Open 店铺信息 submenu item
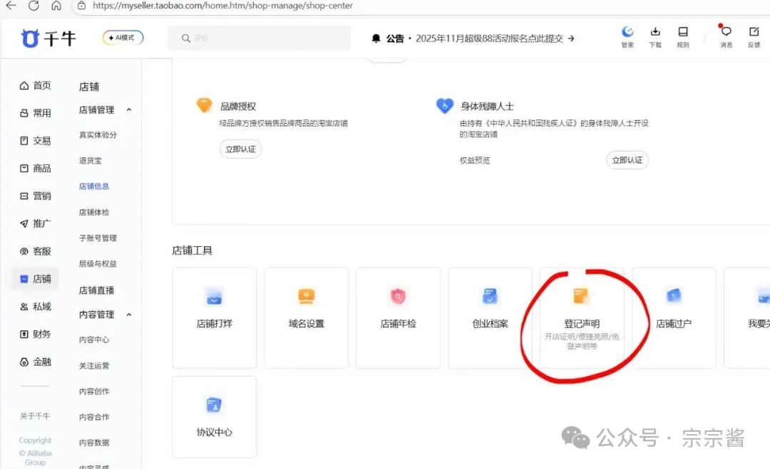This screenshot has width=770, height=469. pos(94,186)
